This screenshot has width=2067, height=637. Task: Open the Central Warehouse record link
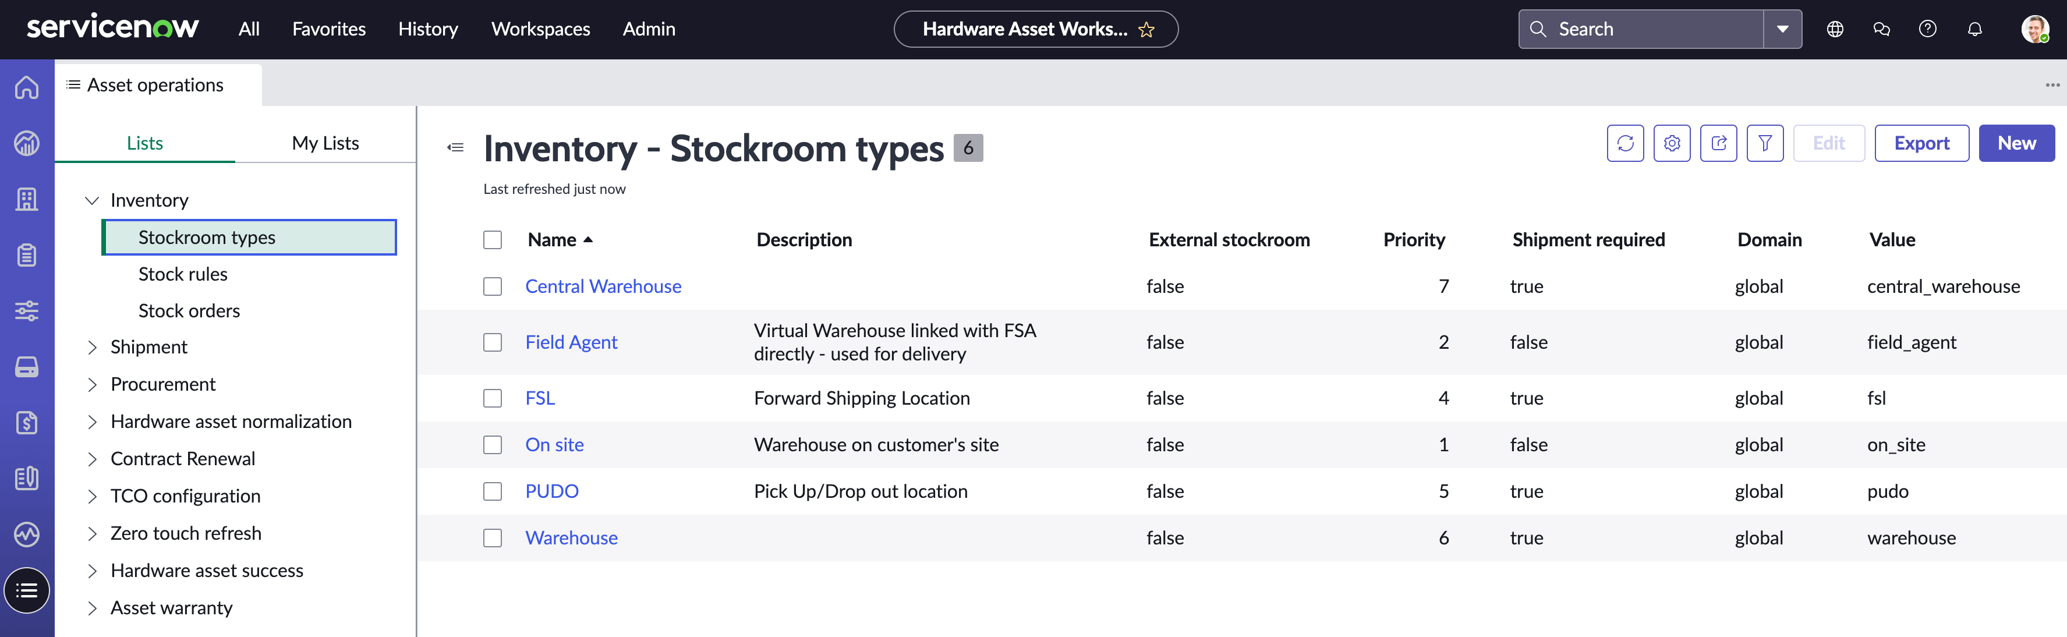603,286
